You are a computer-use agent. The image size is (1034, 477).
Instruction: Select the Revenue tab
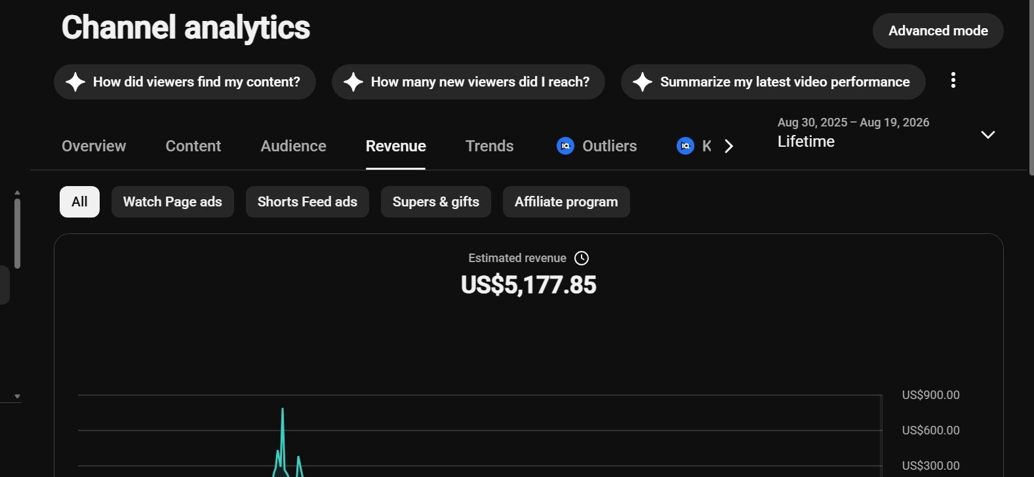(x=396, y=146)
